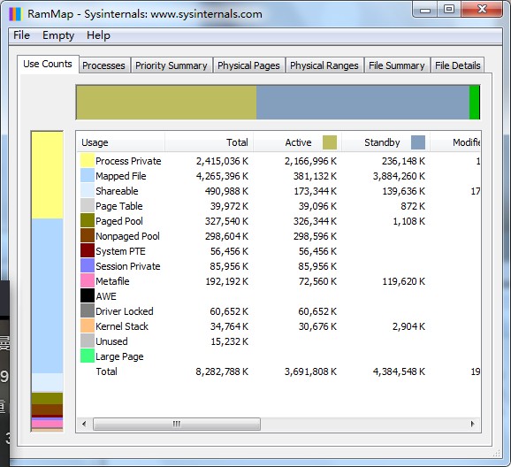Switch to the Processes tab
The image size is (511, 467).
click(x=103, y=65)
